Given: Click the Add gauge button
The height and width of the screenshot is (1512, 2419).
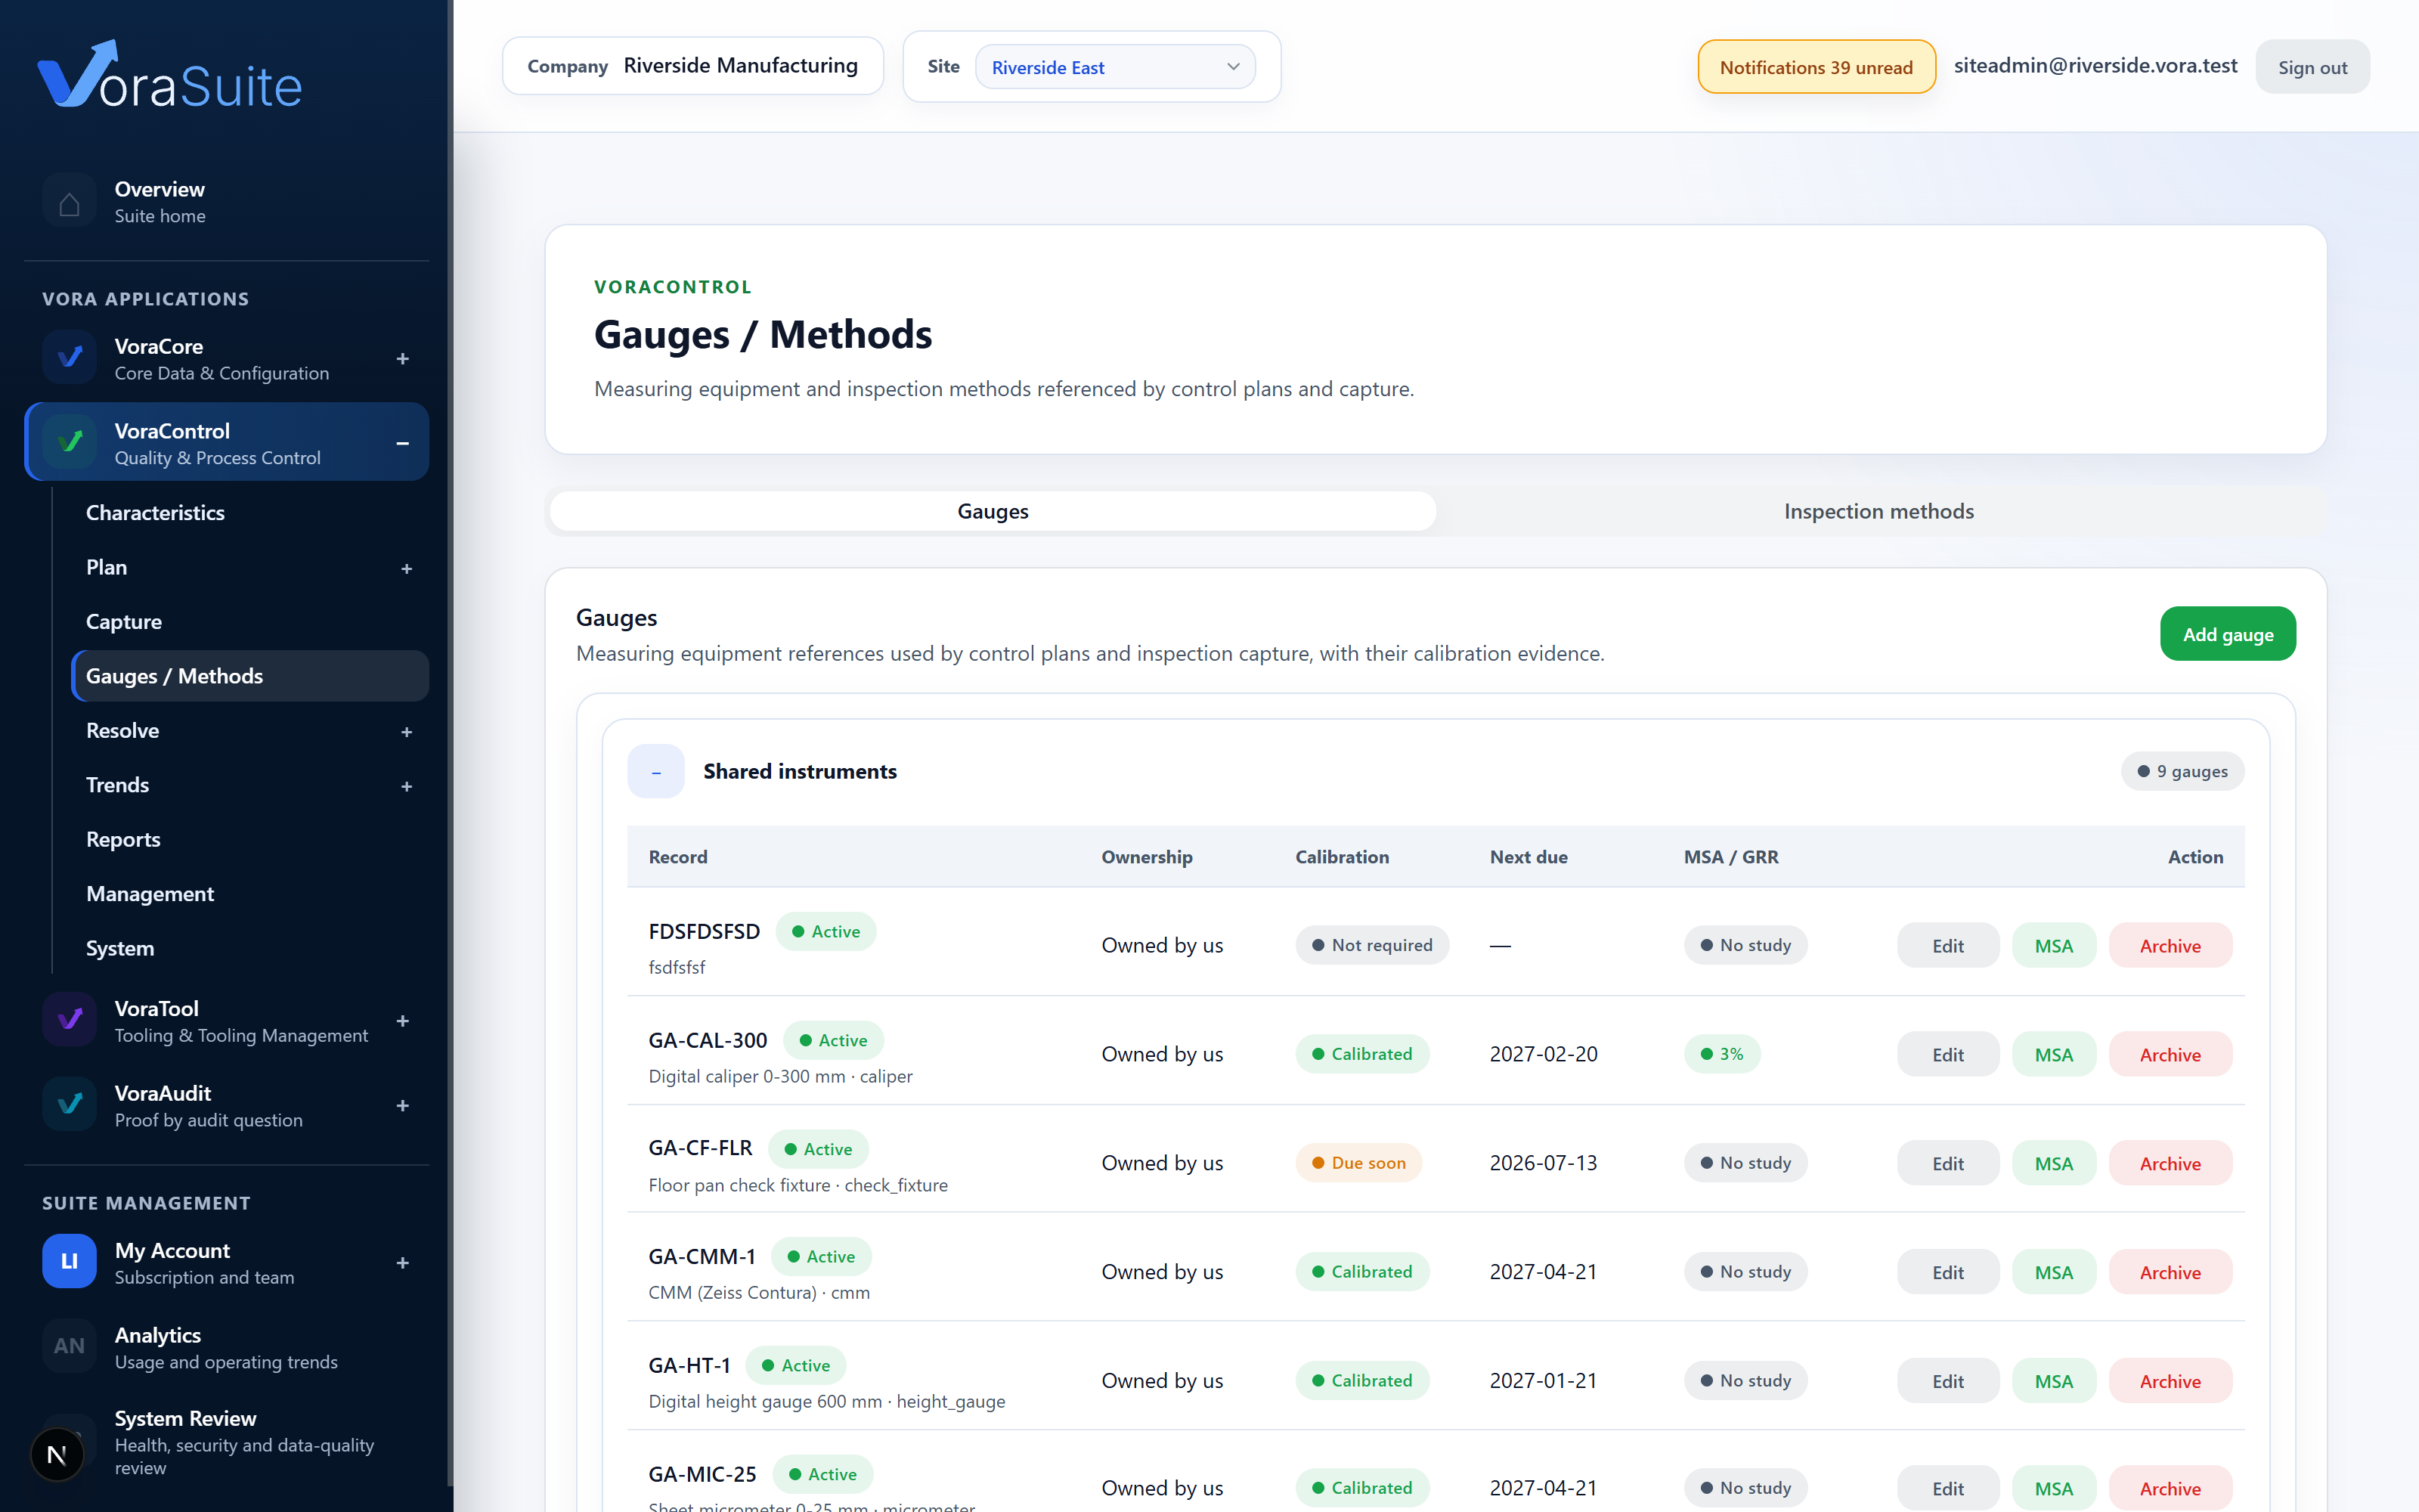Looking at the screenshot, I should pyautogui.click(x=2228, y=634).
